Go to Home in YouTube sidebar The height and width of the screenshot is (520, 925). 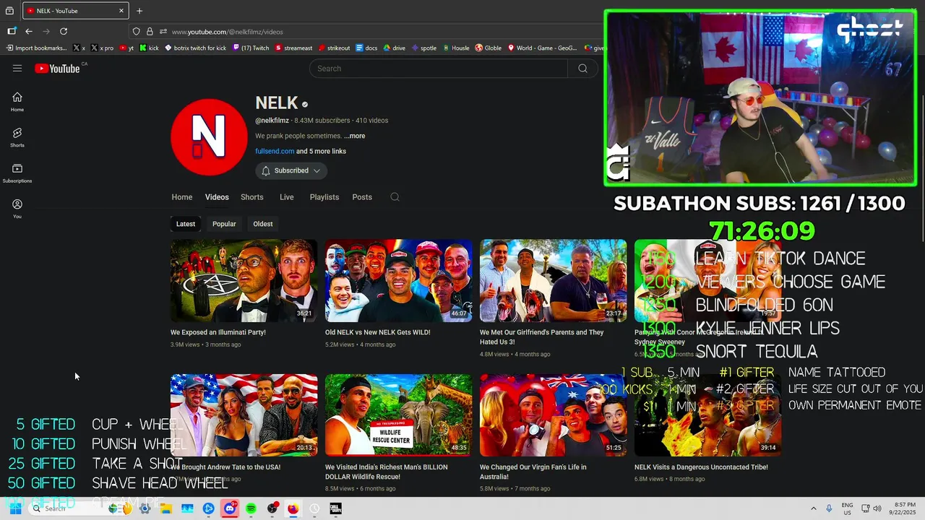[x=17, y=102]
